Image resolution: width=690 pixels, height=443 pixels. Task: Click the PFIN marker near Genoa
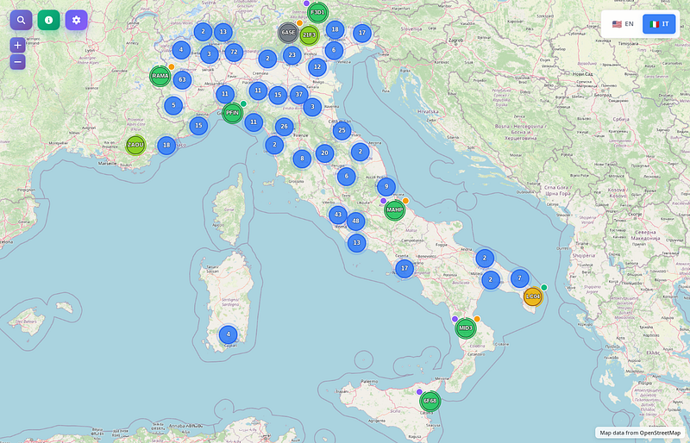[x=232, y=113]
